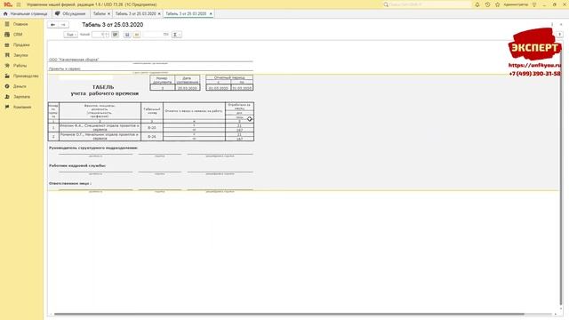Go forward with right arrow button
569x320 pixels.
pyautogui.click(x=63, y=25)
